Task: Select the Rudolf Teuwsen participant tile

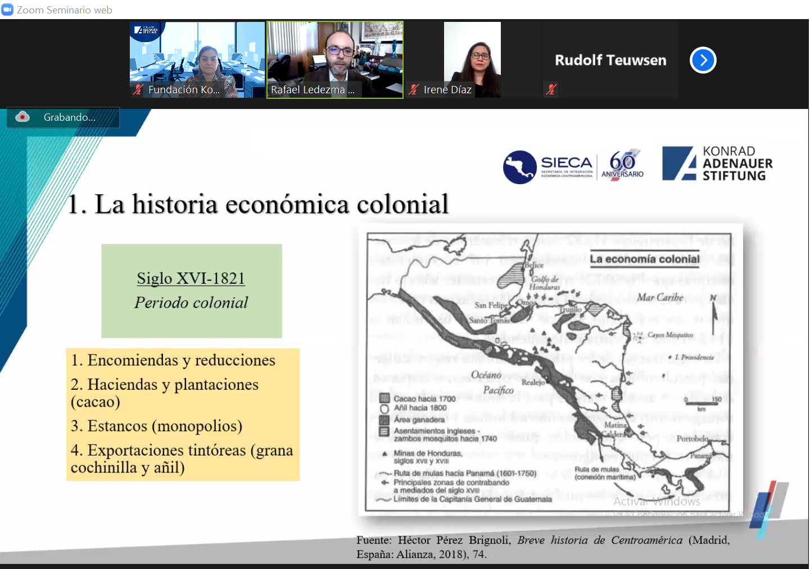Action: [610, 60]
